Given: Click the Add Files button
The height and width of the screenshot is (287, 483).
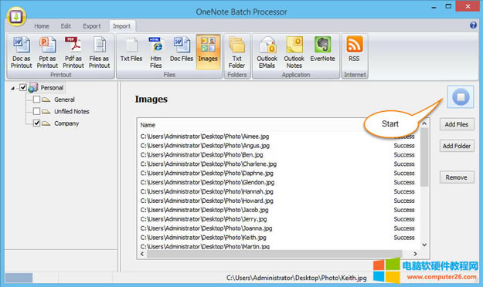Looking at the screenshot, I should pos(457,124).
